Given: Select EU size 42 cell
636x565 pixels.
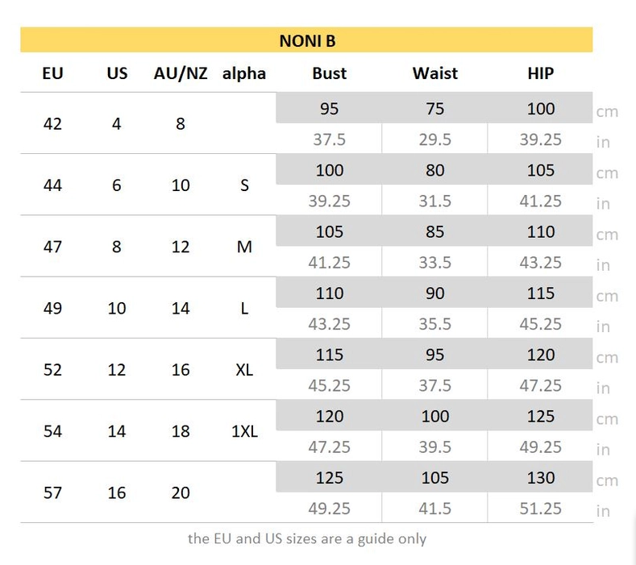Looking at the screenshot, I should tap(52, 123).
